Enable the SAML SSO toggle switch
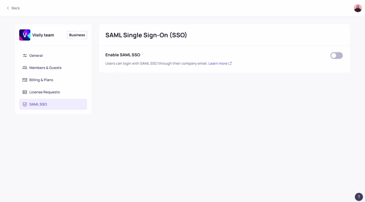 point(336,55)
